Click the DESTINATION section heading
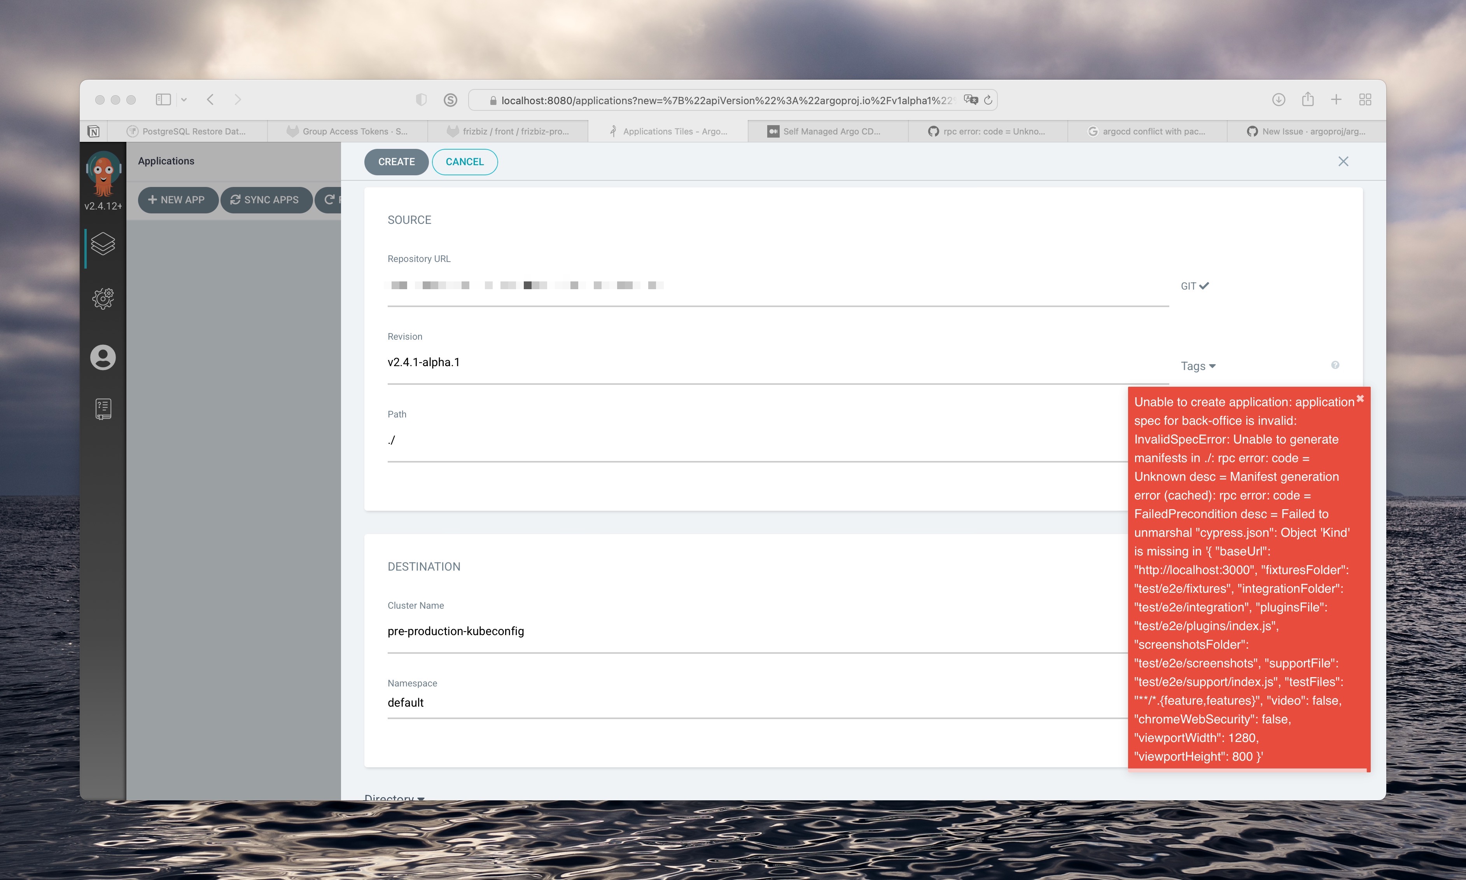Image resolution: width=1466 pixels, height=880 pixels. (x=423, y=567)
